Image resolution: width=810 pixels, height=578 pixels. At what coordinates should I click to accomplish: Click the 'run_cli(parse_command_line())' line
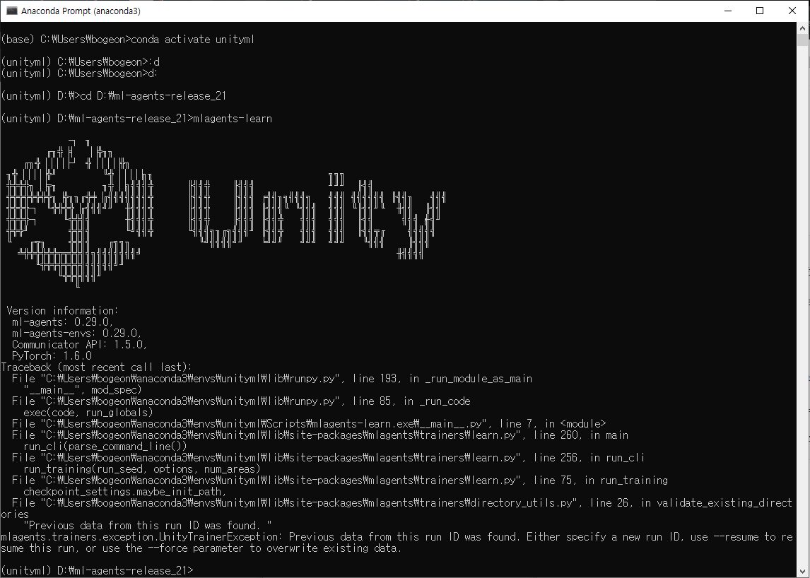point(105,447)
